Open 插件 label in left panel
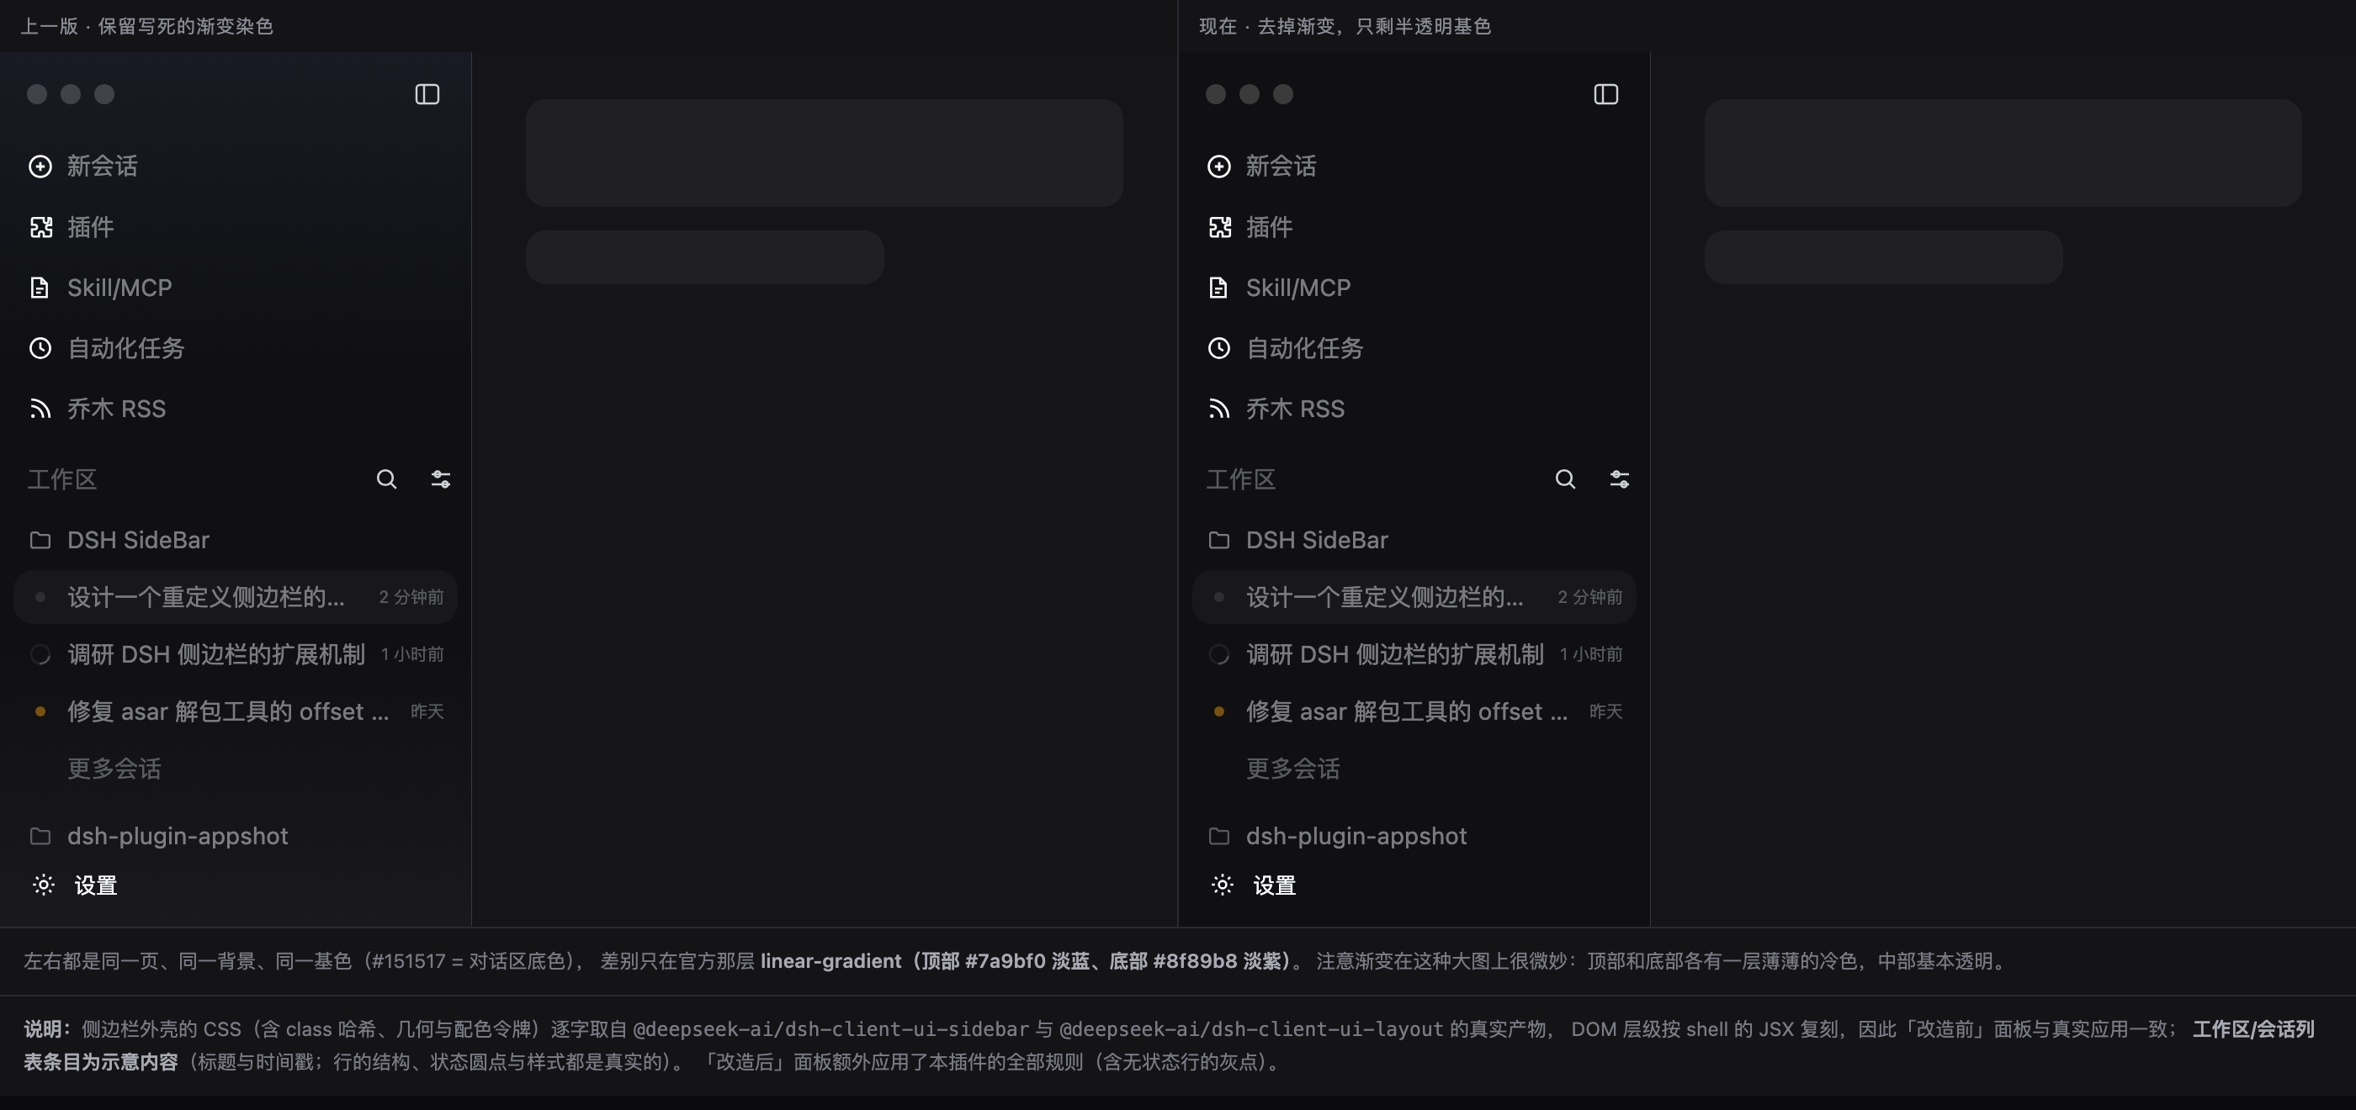The width and height of the screenshot is (2356, 1110). [x=91, y=227]
